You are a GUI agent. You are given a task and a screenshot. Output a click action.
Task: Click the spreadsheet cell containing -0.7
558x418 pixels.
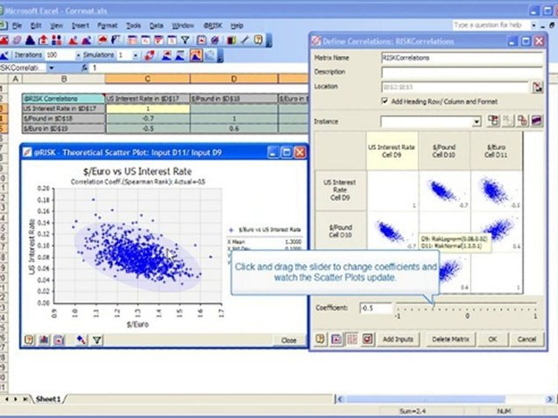point(148,118)
